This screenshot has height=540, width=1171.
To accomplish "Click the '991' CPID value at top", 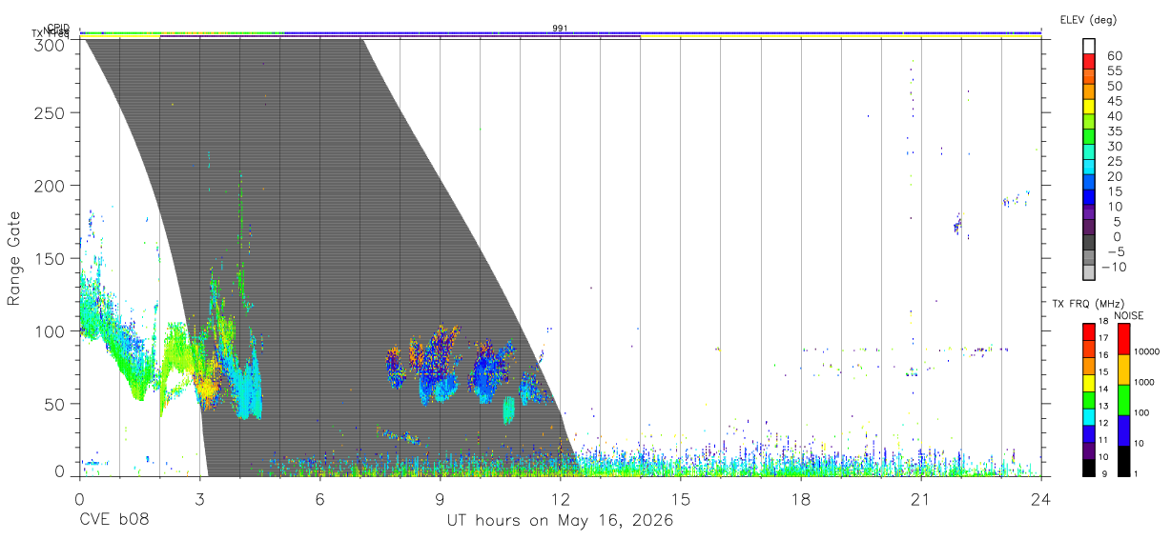I will [561, 29].
